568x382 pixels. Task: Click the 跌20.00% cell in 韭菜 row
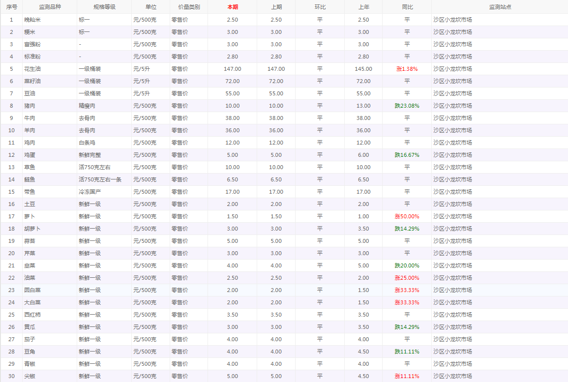[x=407, y=265]
